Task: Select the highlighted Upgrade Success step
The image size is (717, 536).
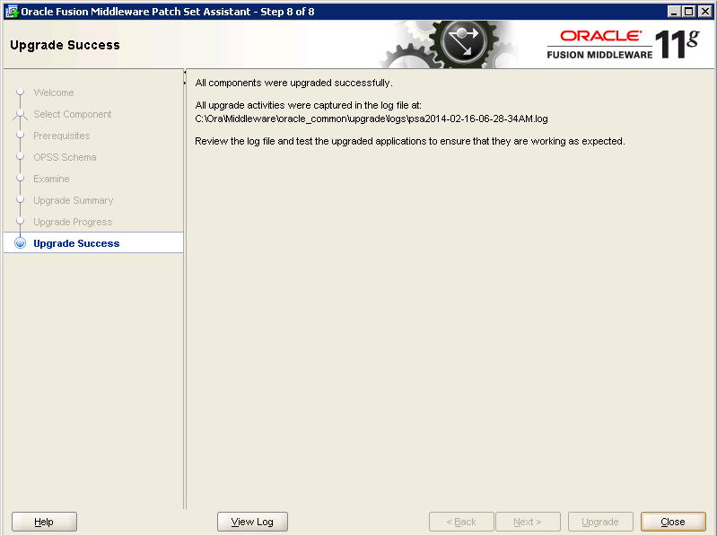Action: pos(93,242)
